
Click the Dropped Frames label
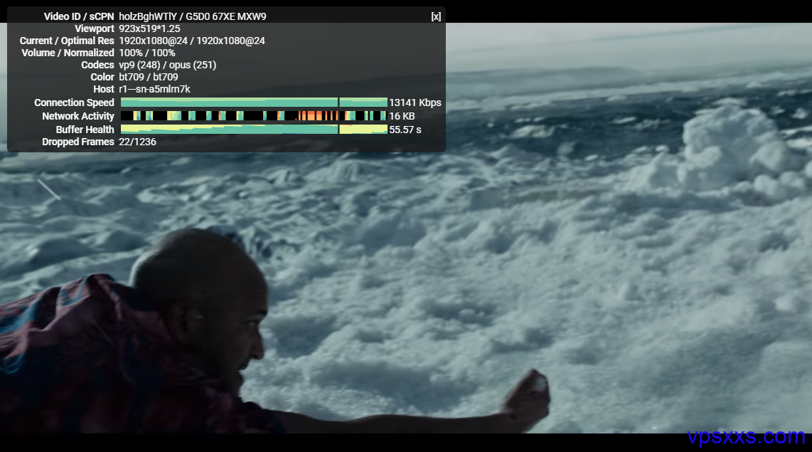click(78, 142)
